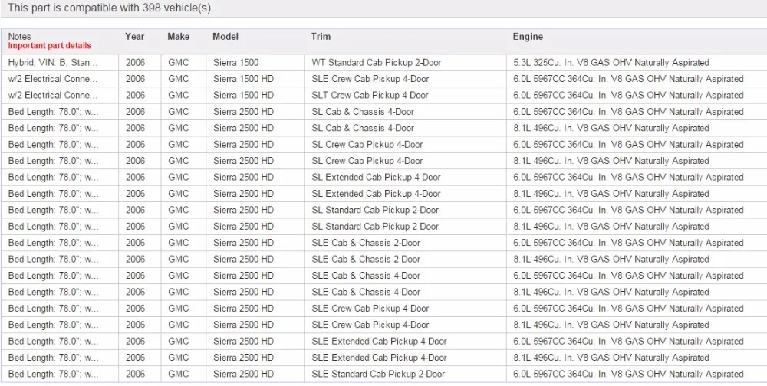Click the Trim column header

[321, 37]
